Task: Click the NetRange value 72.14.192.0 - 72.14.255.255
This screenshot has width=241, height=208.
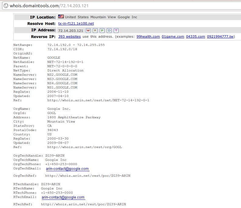Action: (x=76, y=45)
